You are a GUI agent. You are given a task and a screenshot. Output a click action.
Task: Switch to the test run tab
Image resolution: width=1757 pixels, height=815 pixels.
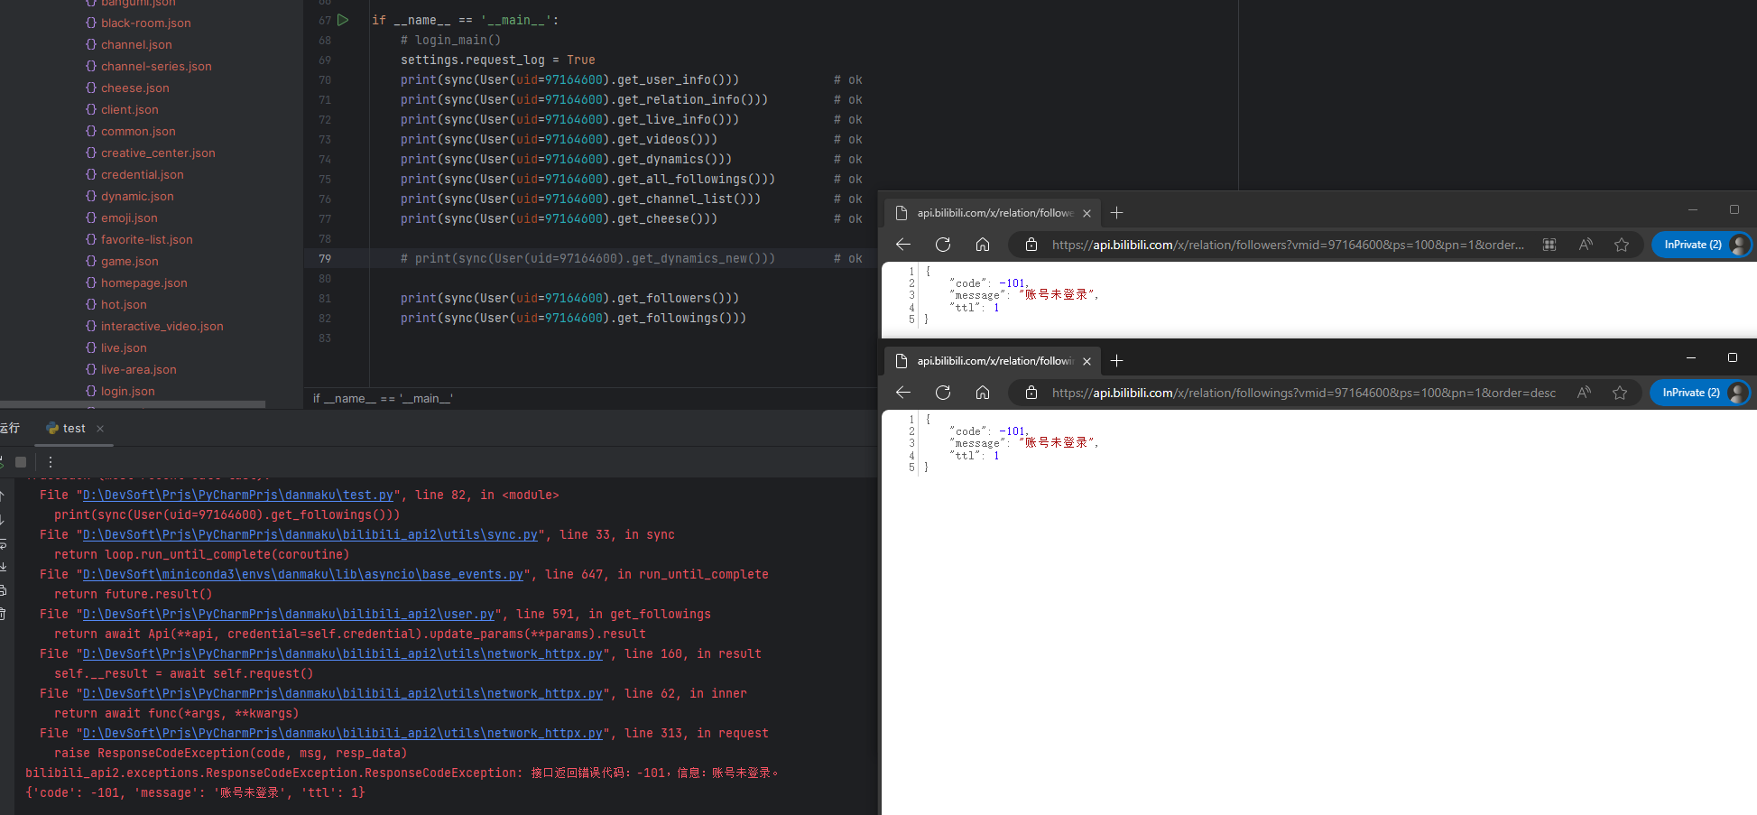pyautogui.click(x=72, y=428)
